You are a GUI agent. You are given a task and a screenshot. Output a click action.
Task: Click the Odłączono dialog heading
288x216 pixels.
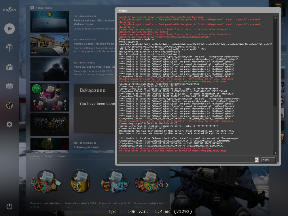point(92,90)
